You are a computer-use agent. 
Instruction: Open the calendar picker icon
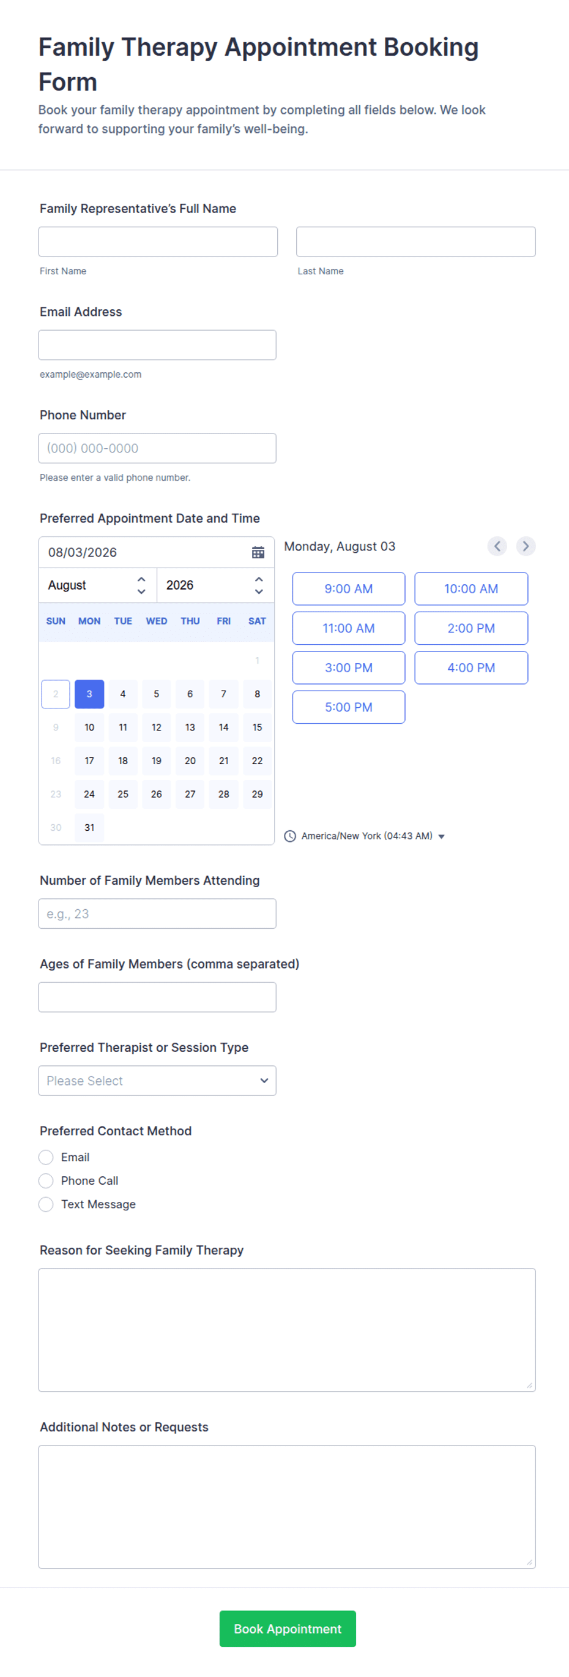click(x=258, y=552)
